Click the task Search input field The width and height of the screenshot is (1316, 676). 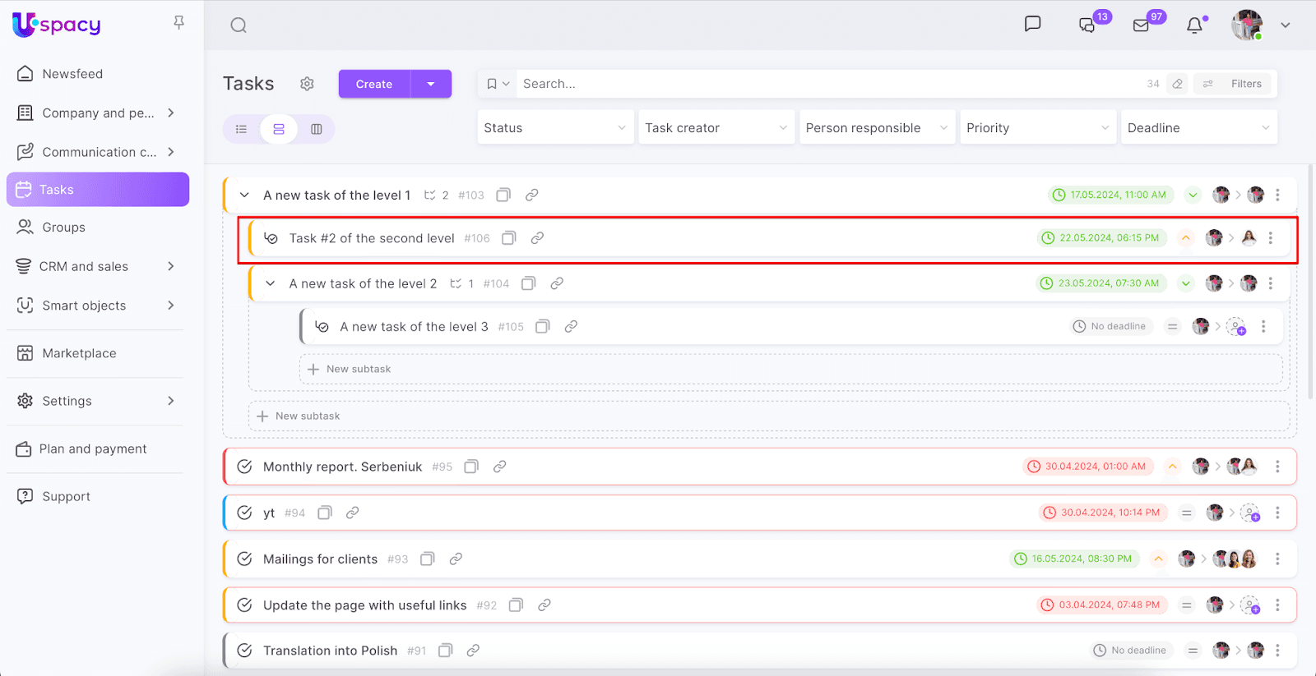[x=822, y=84]
